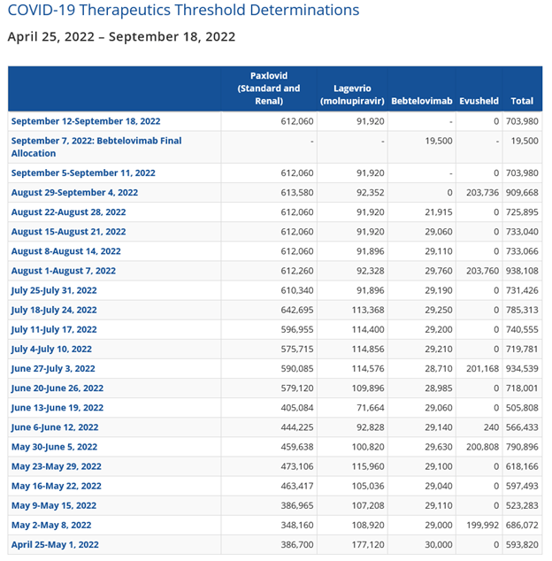Open the September 12-September 18, 2022 row link
Screen dimensions: 552x561
tap(85, 121)
